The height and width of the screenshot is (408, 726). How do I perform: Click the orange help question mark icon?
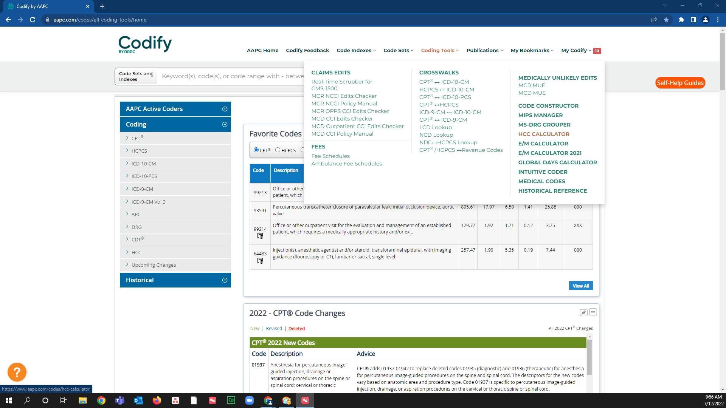click(x=17, y=372)
